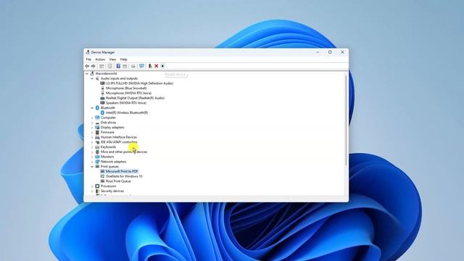Select the Computer label
The height and width of the screenshot is (261, 464).
(x=108, y=117)
